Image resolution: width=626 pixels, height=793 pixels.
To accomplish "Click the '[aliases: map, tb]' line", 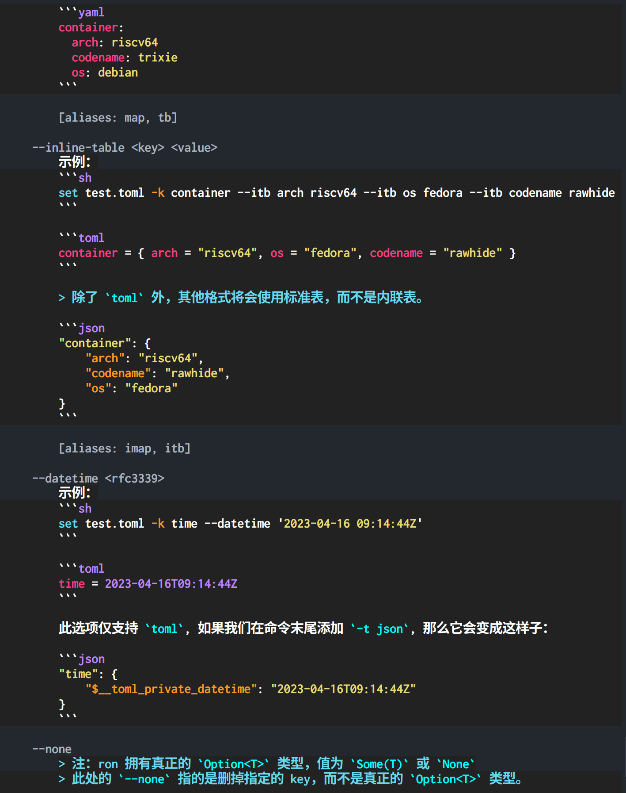I will tap(118, 117).
